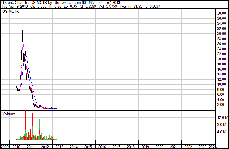Image resolution: width=229 pixels, height=149 pixels.
Task: Click the 32.00 price axis label
Action: (x=222, y=29)
